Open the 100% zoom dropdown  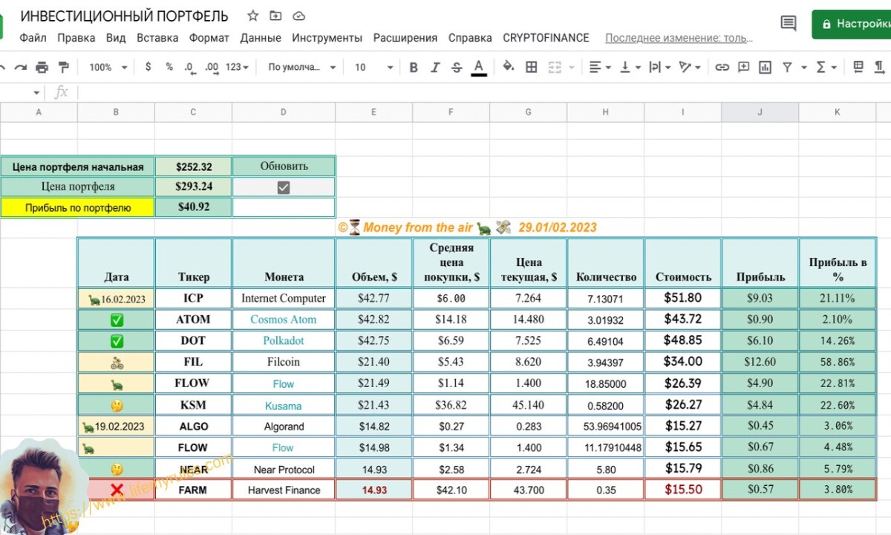point(108,67)
